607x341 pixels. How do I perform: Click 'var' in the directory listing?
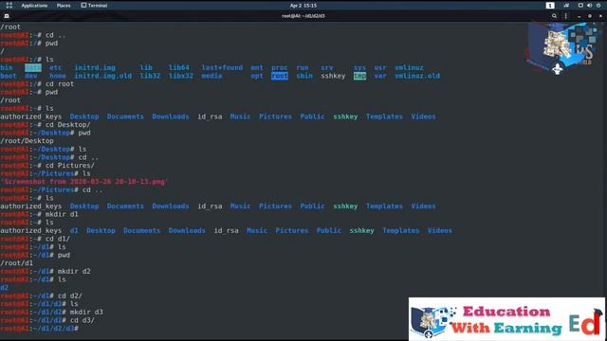click(x=380, y=76)
